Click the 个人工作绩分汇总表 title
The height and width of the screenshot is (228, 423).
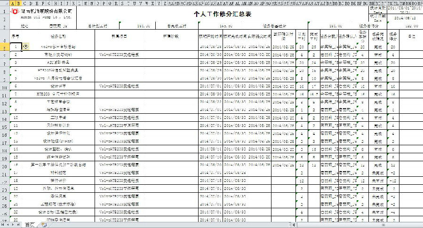(223, 14)
